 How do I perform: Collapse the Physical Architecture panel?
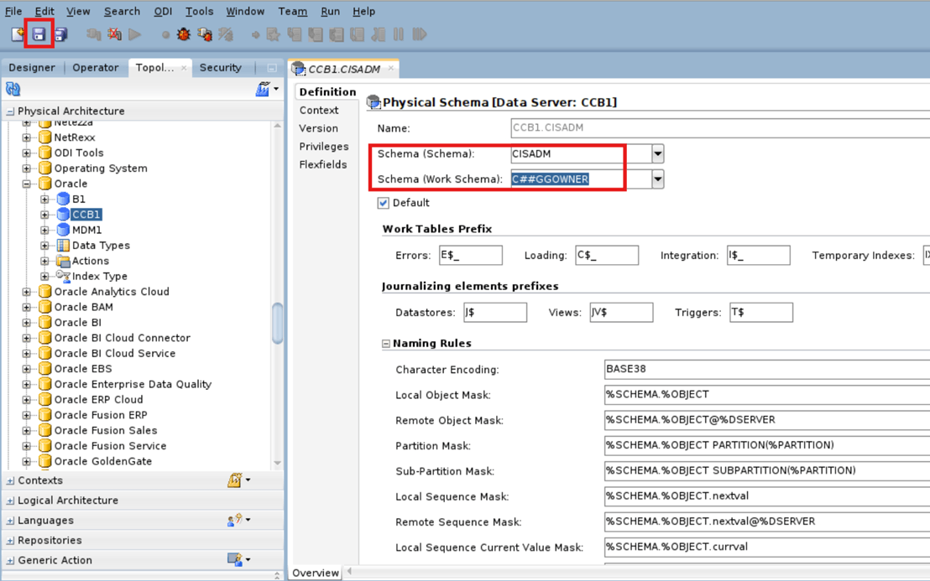10,112
